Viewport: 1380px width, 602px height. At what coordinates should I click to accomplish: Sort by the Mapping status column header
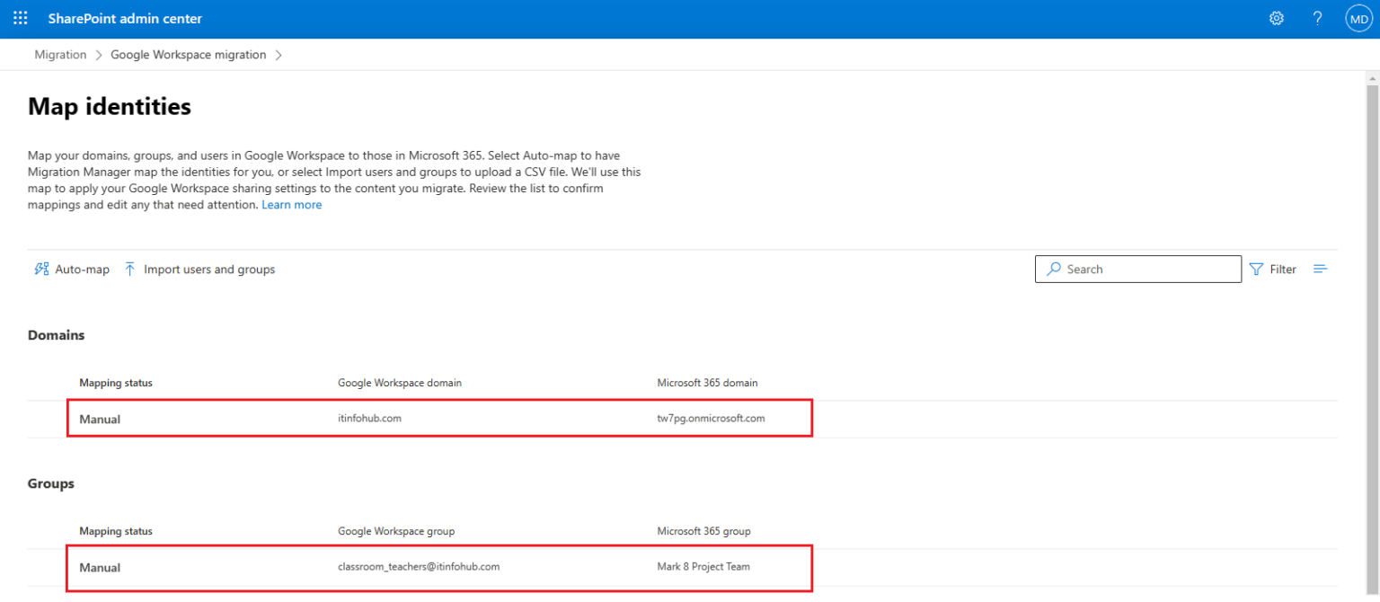tap(115, 382)
